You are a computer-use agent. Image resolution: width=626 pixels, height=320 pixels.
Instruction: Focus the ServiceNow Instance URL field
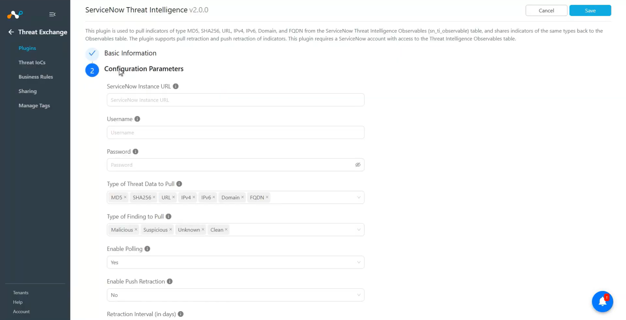236,100
